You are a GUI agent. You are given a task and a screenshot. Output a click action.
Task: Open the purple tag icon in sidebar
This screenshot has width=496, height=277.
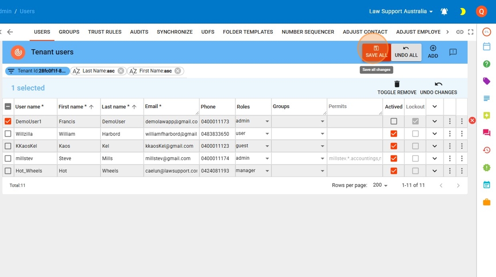[486, 81]
